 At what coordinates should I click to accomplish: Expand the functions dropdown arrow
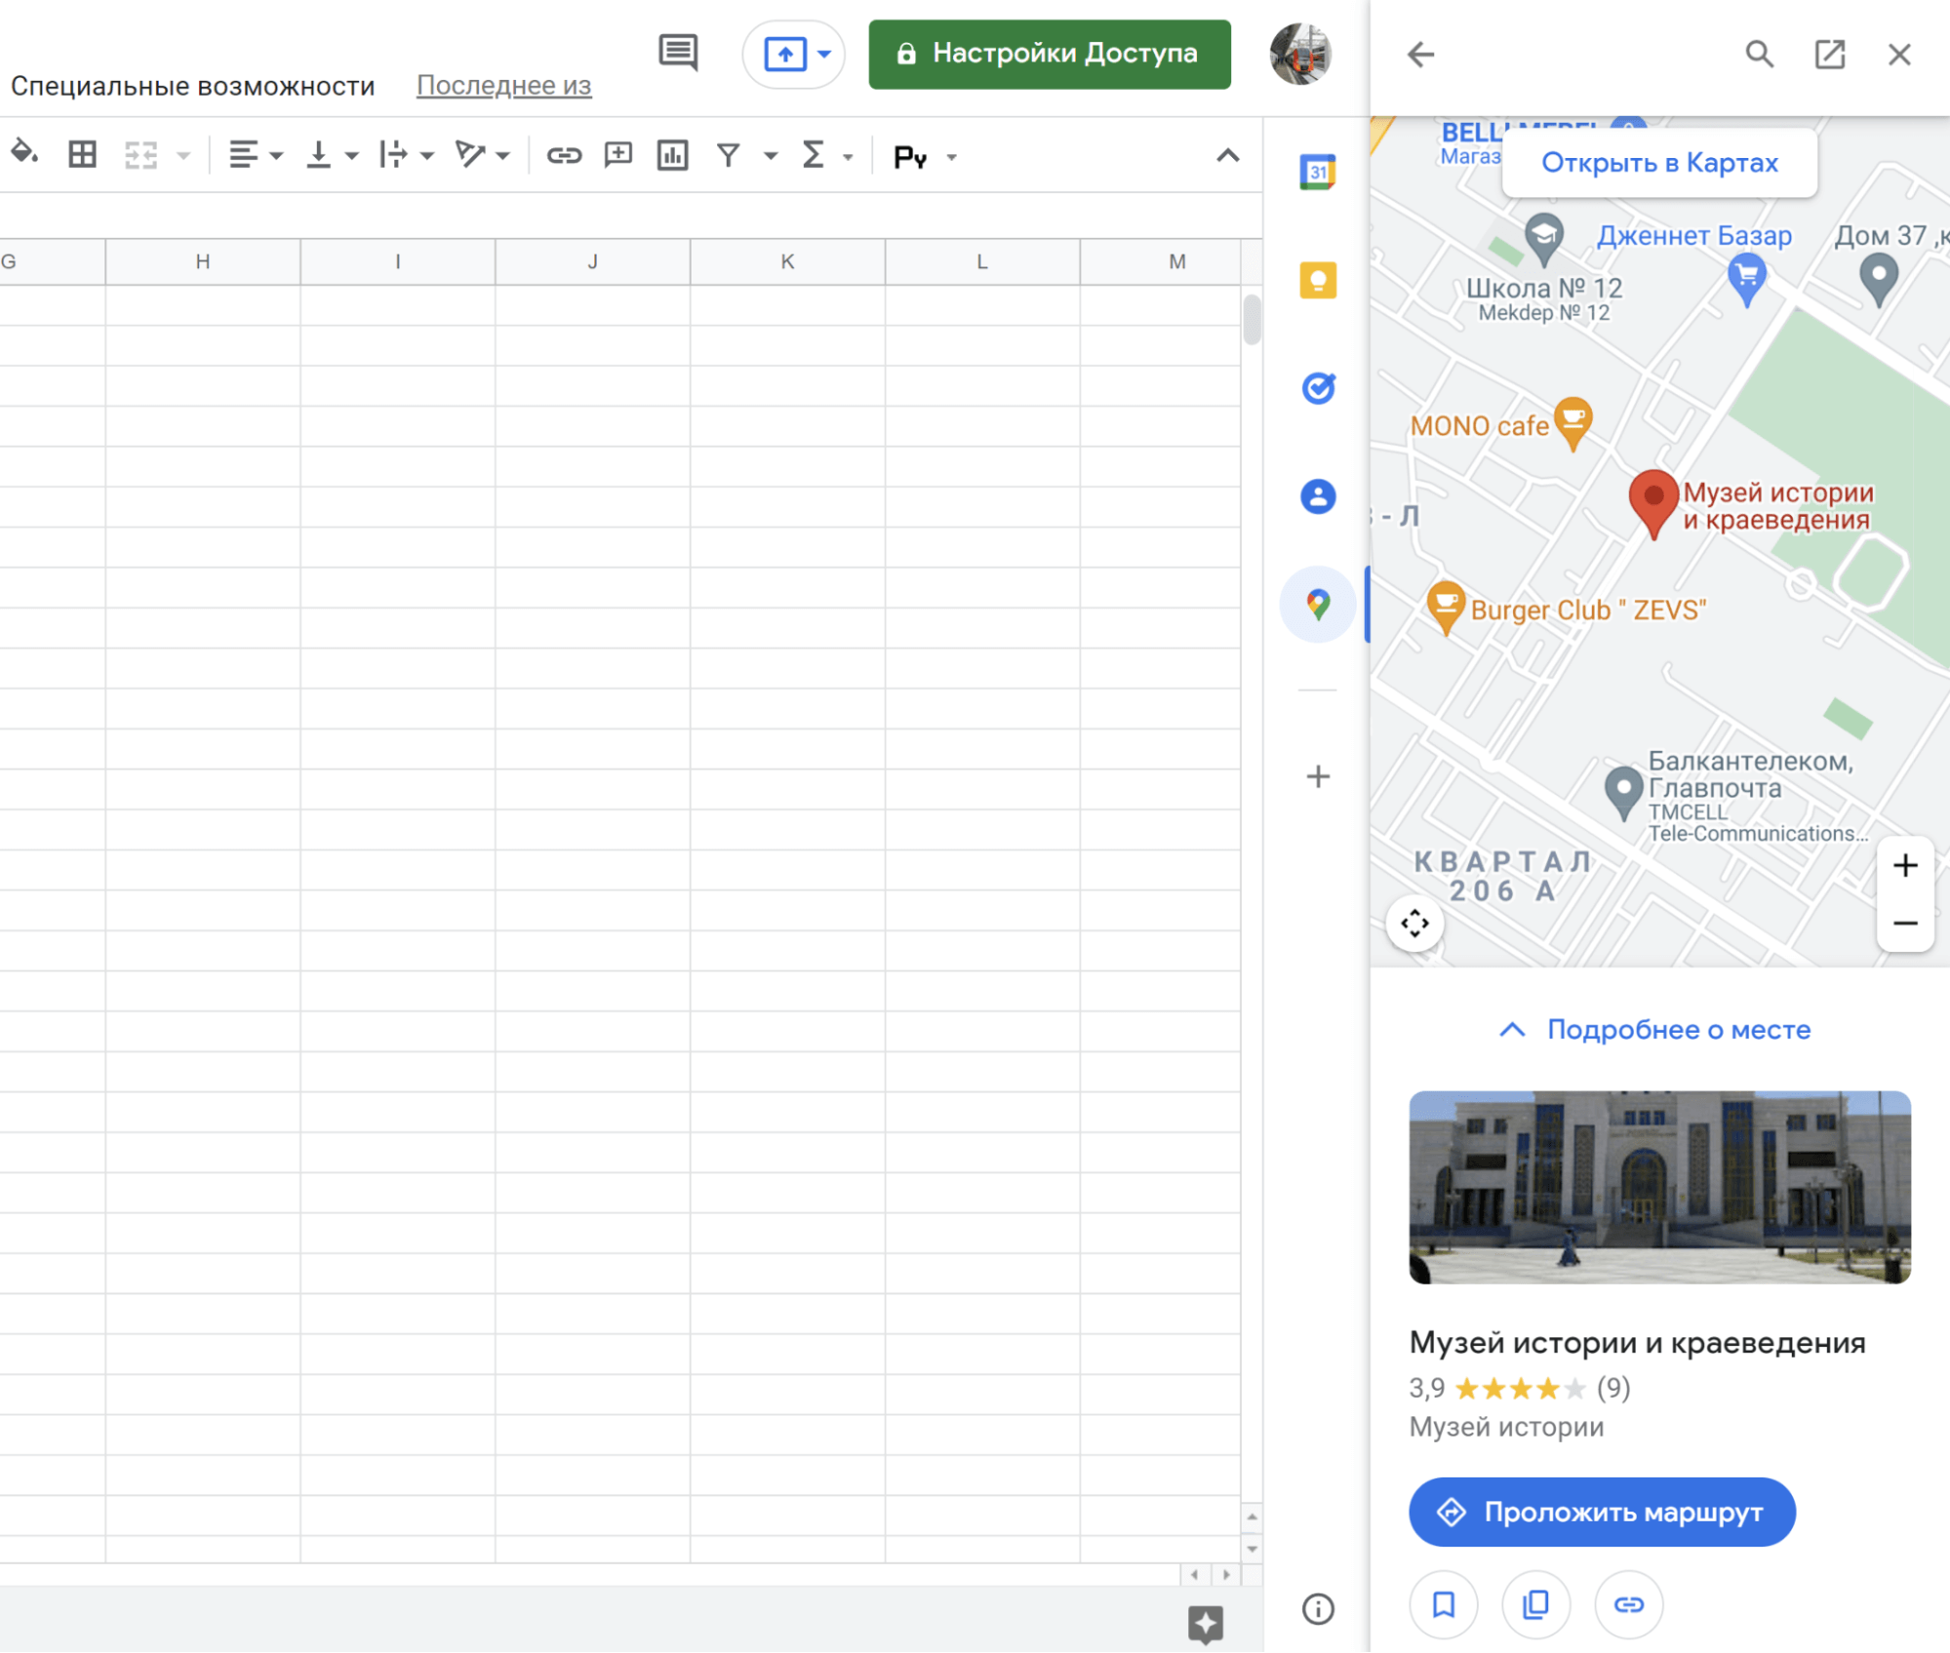click(848, 156)
